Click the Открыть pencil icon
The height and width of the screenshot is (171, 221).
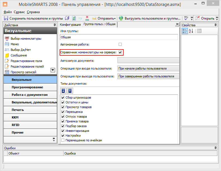(198, 18)
